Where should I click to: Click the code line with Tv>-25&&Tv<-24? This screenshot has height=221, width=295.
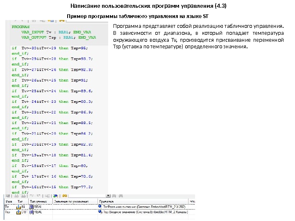(x=52, y=91)
